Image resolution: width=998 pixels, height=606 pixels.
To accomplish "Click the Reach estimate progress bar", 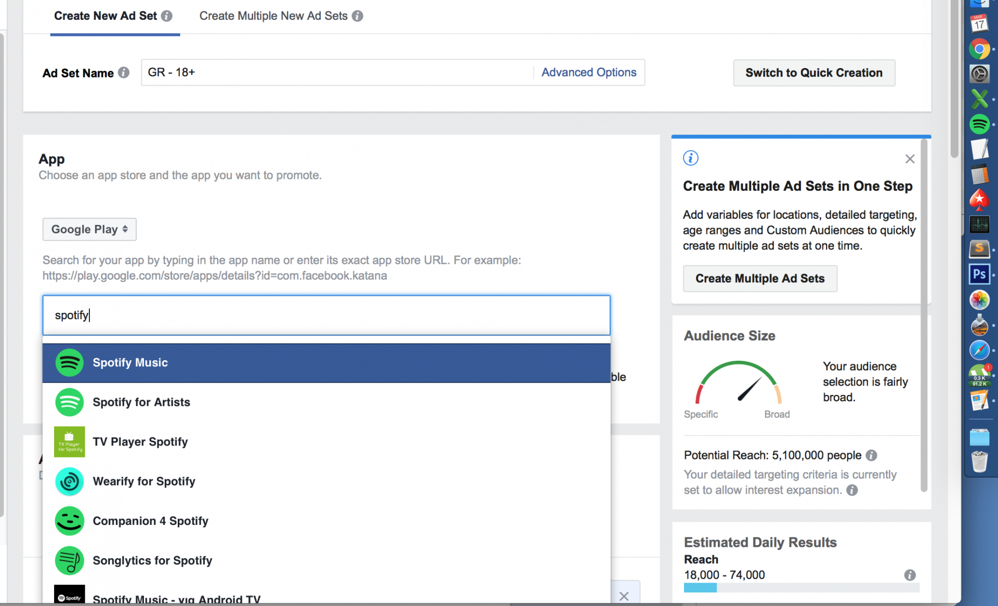I will 802,588.
